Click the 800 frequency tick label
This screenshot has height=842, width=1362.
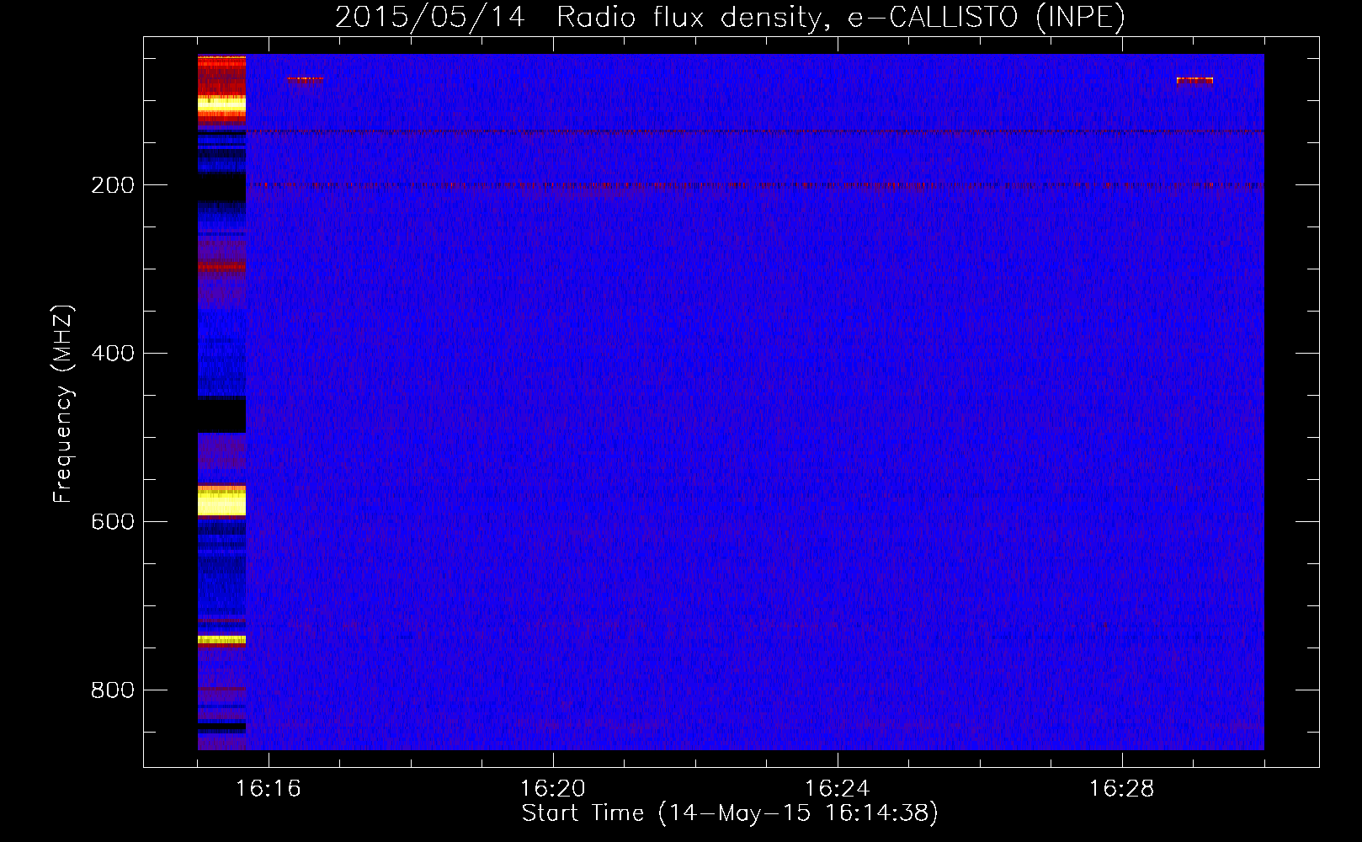(x=113, y=690)
